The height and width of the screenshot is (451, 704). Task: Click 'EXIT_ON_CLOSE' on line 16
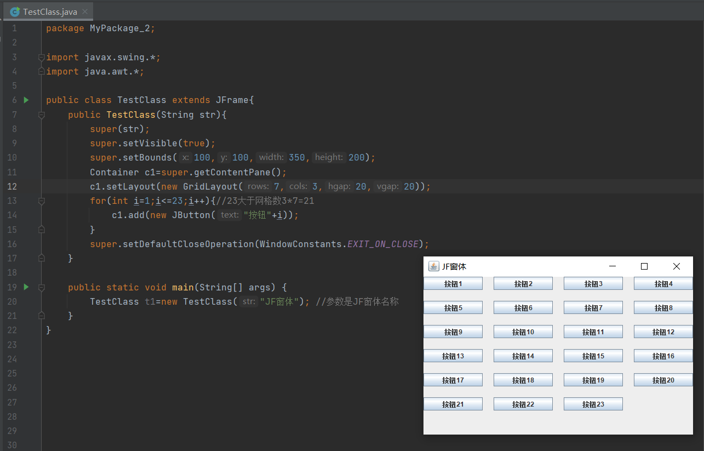(x=383, y=244)
